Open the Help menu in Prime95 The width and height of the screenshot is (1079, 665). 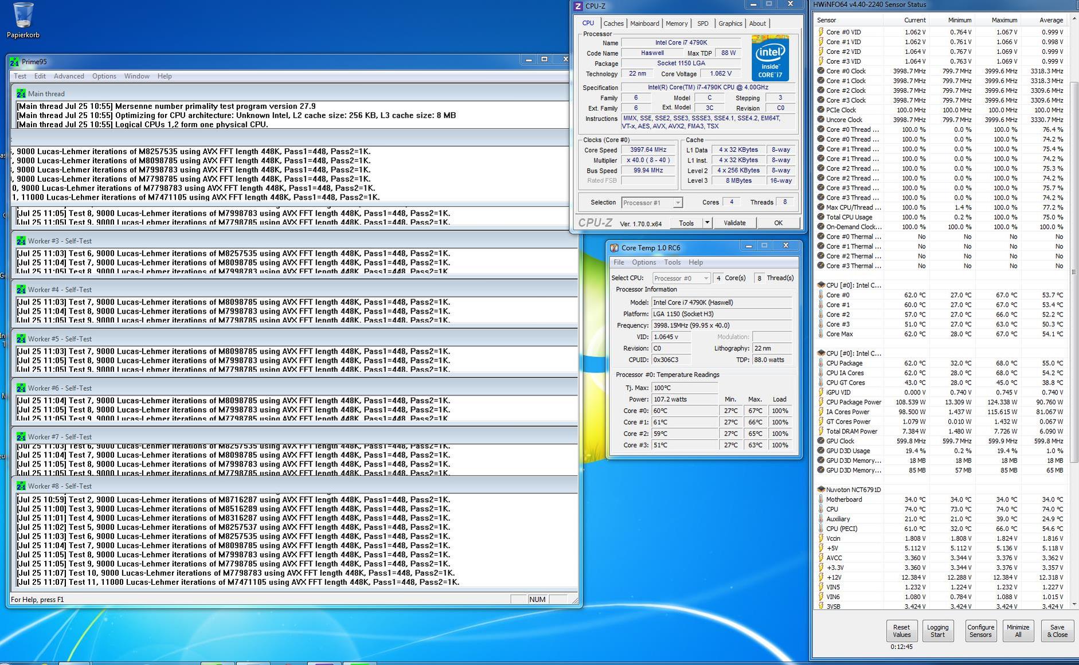(165, 76)
